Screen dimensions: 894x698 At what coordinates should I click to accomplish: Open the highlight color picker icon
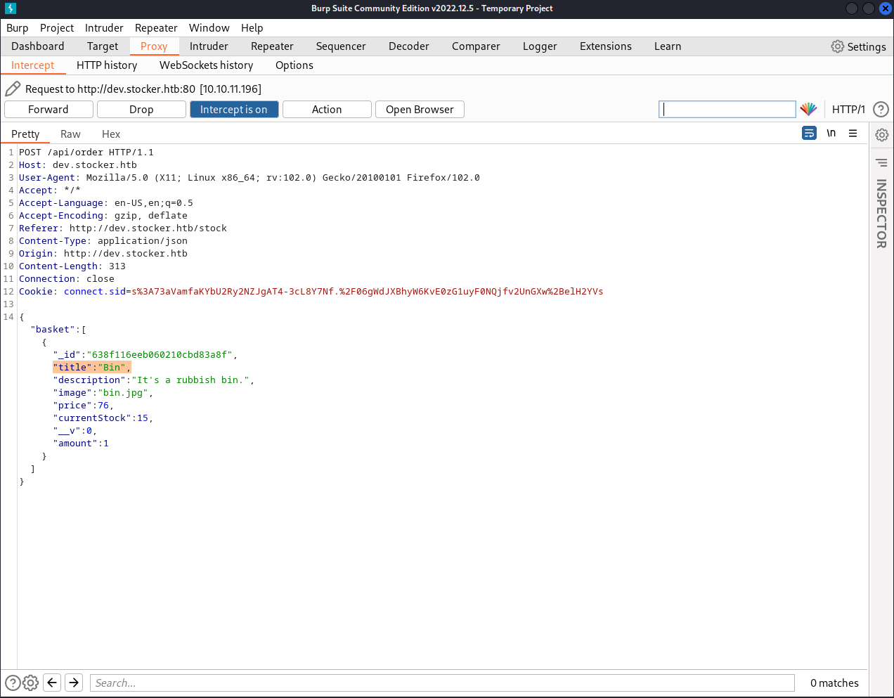808,109
